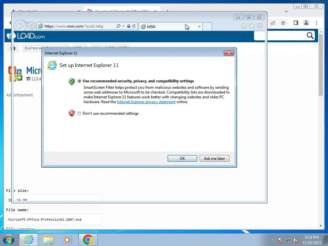Click the IE forward arrow button
Viewport: 328px width, 246px height.
coord(31,26)
